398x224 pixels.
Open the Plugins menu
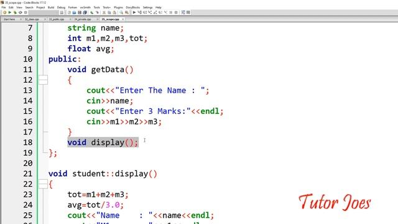tap(118, 7)
